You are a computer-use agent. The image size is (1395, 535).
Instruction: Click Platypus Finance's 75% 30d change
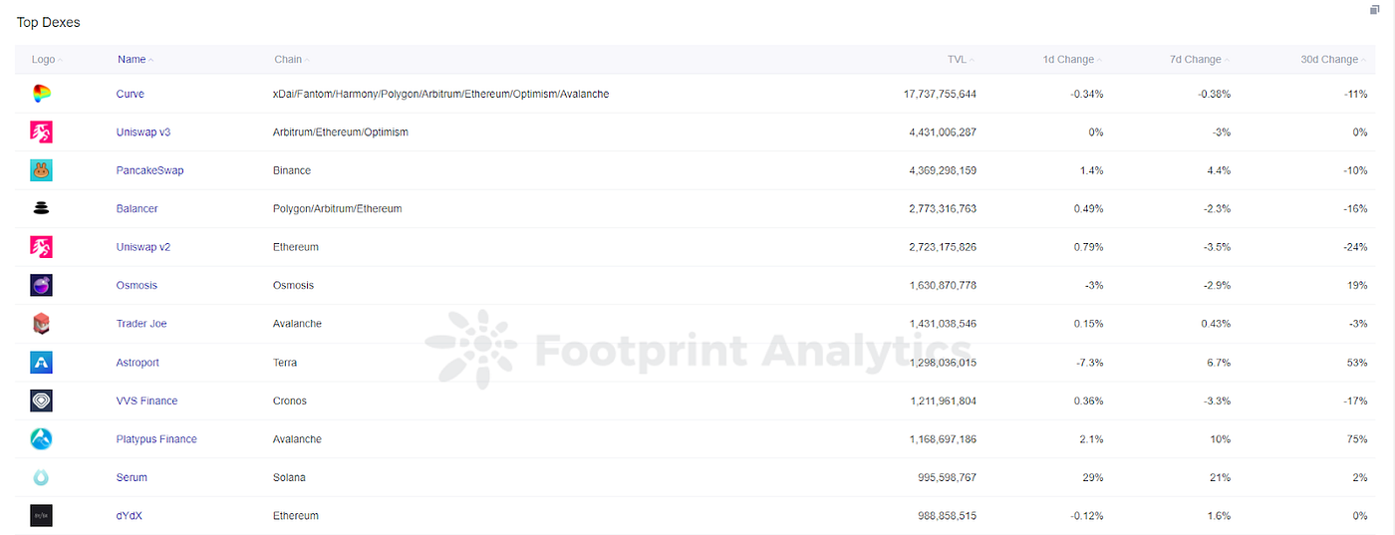[1356, 439]
